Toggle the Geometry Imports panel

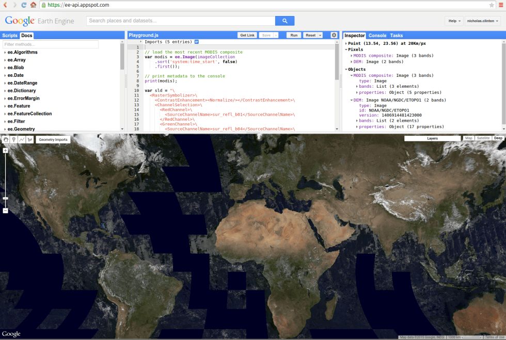coord(53,139)
